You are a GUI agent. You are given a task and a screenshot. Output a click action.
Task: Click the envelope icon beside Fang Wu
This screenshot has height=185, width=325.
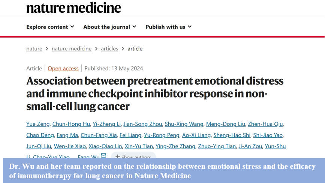click(x=103, y=156)
